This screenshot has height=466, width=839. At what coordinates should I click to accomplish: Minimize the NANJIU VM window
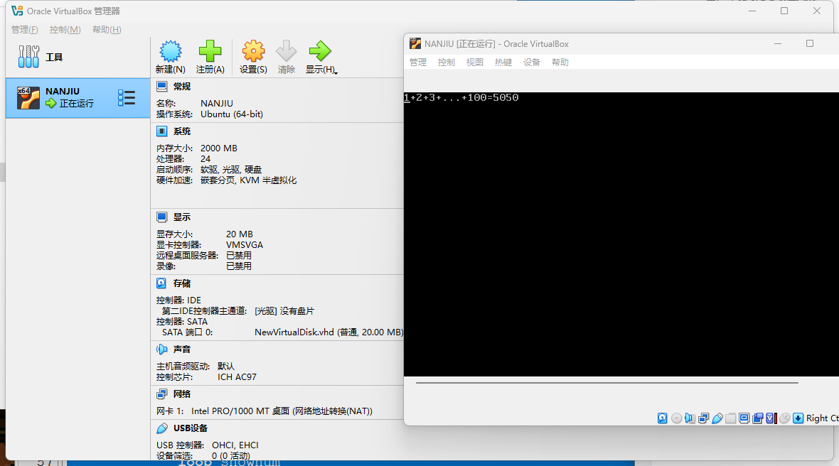pos(778,43)
